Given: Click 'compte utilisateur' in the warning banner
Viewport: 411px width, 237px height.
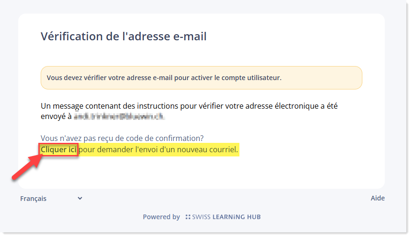Looking at the screenshot, I should tap(252, 78).
